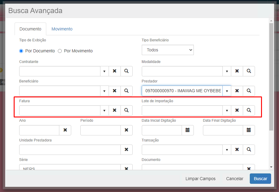Click the Buscar button

(x=260, y=179)
